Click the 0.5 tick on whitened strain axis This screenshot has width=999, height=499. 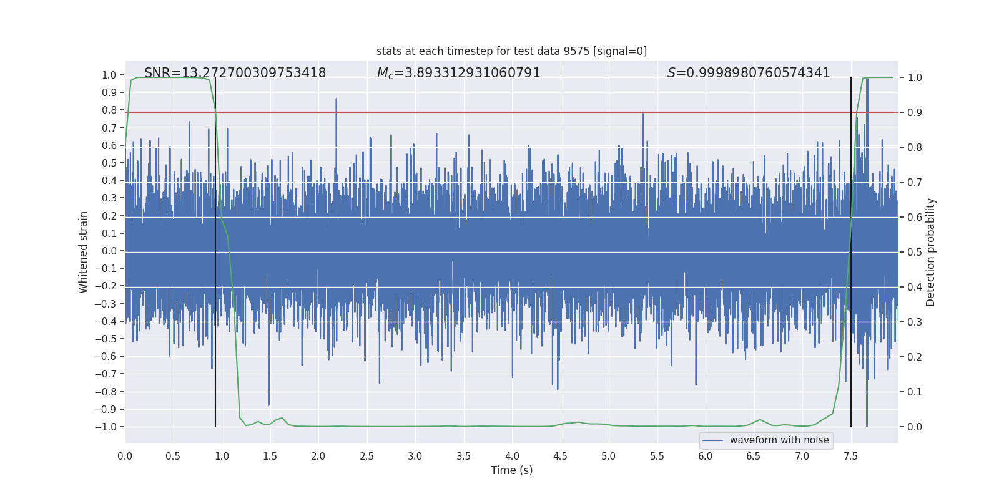click(x=109, y=163)
